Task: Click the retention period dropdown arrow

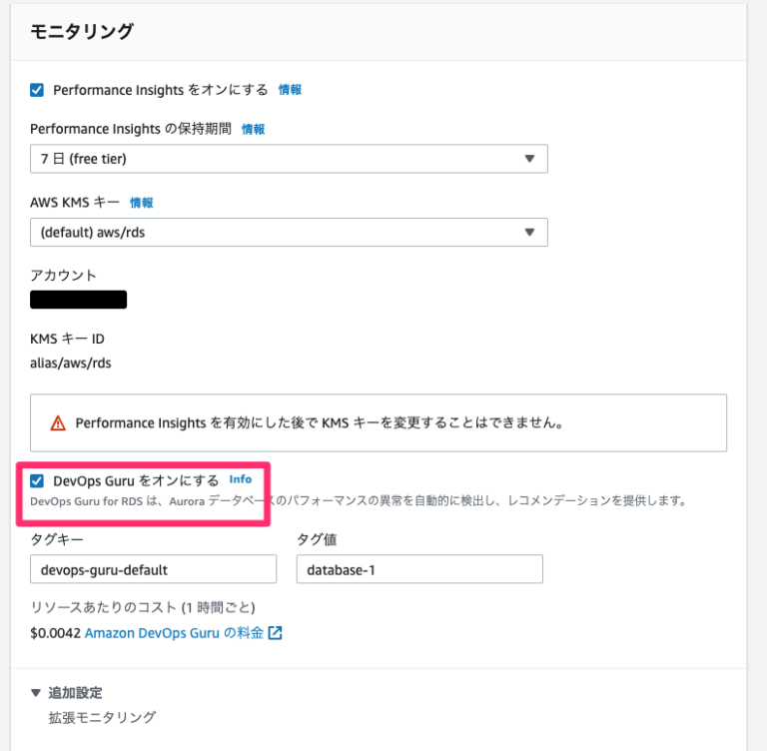Action: (x=529, y=159)
